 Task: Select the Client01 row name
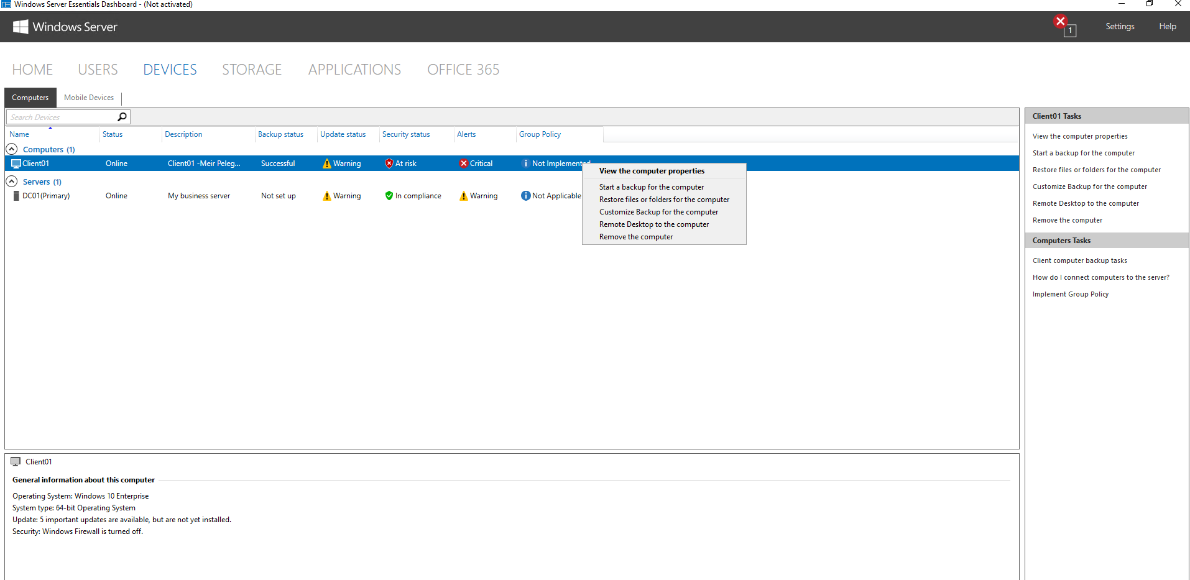coord(35,163)
